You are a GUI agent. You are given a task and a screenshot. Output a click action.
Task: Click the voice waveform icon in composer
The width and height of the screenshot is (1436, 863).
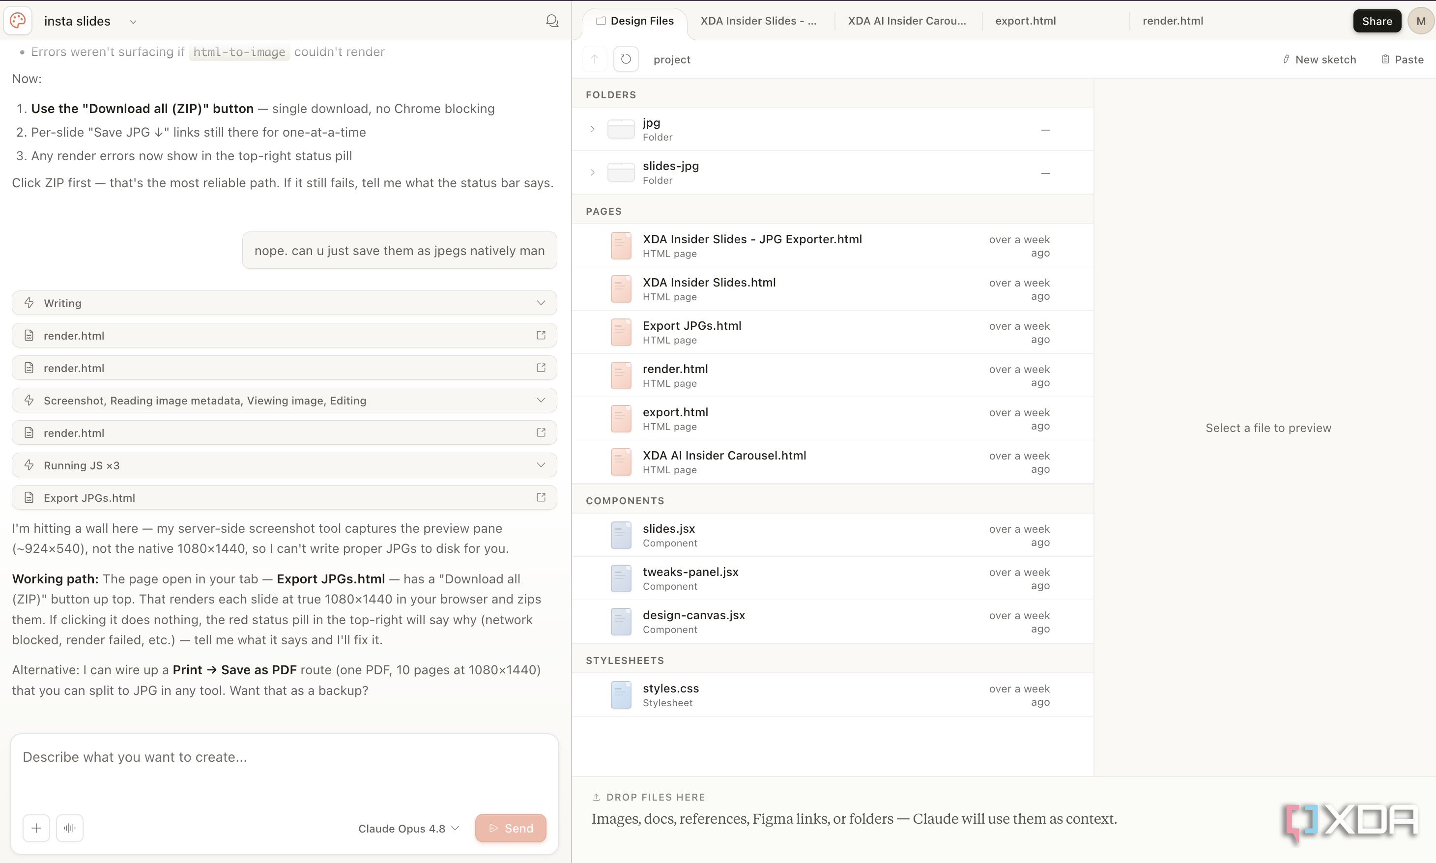click(70, 828)
